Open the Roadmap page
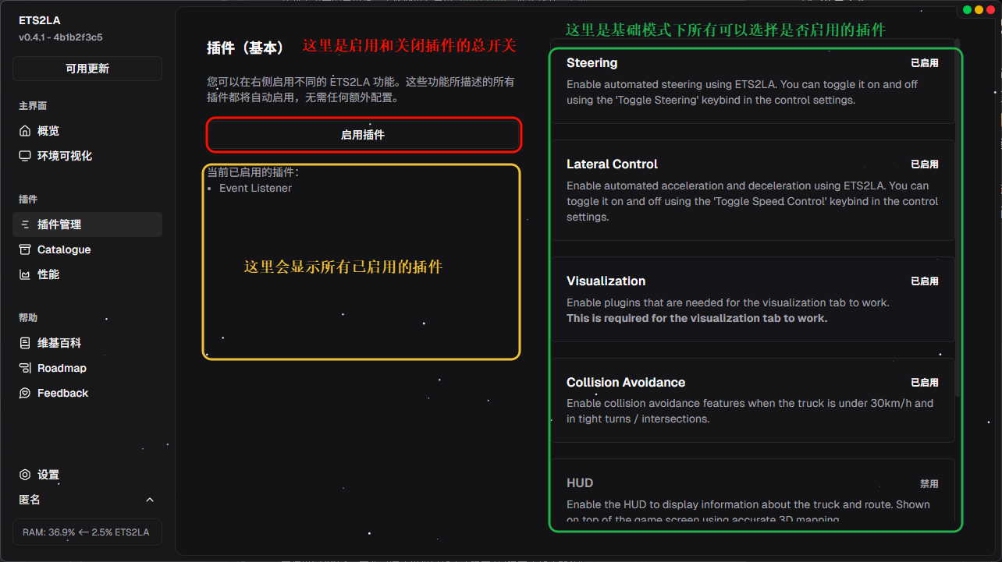 click(x=62, y=368)
